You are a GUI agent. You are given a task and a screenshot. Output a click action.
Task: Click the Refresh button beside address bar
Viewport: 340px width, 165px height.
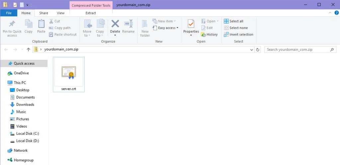pos(258,49)
